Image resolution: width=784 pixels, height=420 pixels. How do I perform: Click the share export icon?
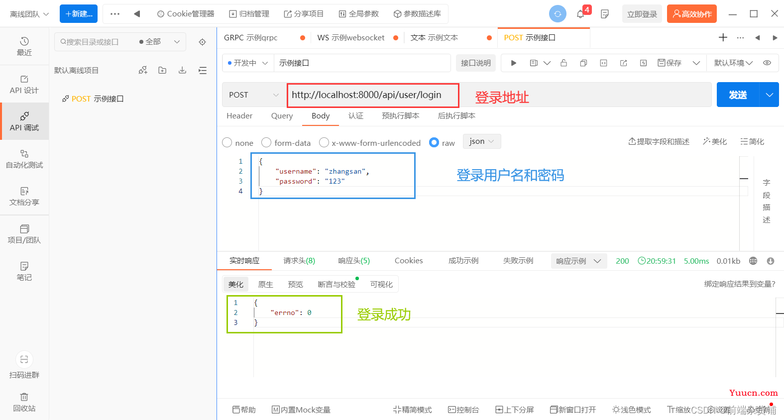(623, 63)
